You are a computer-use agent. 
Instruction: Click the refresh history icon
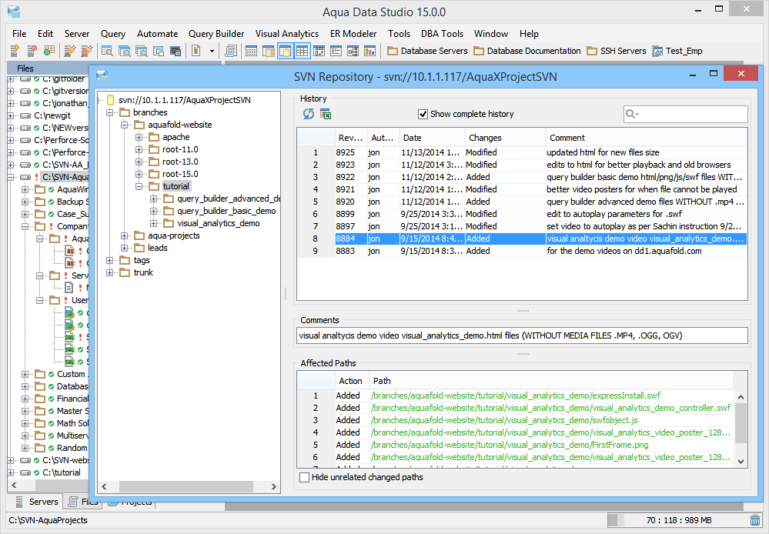pos(308,114)
